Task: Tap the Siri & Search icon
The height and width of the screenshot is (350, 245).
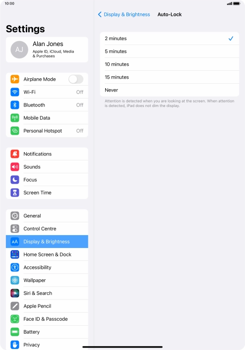Action: (15, 293)
